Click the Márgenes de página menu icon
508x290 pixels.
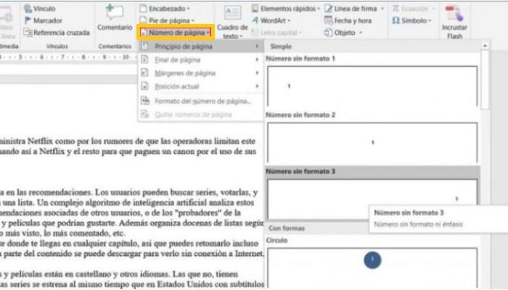(145, 72)
